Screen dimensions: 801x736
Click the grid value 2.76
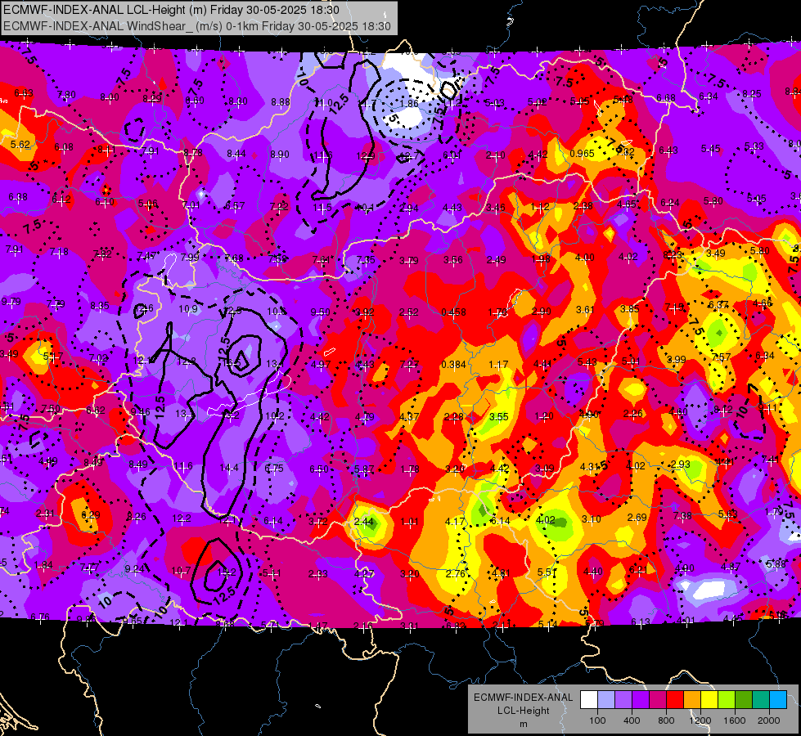pos(455,573)
